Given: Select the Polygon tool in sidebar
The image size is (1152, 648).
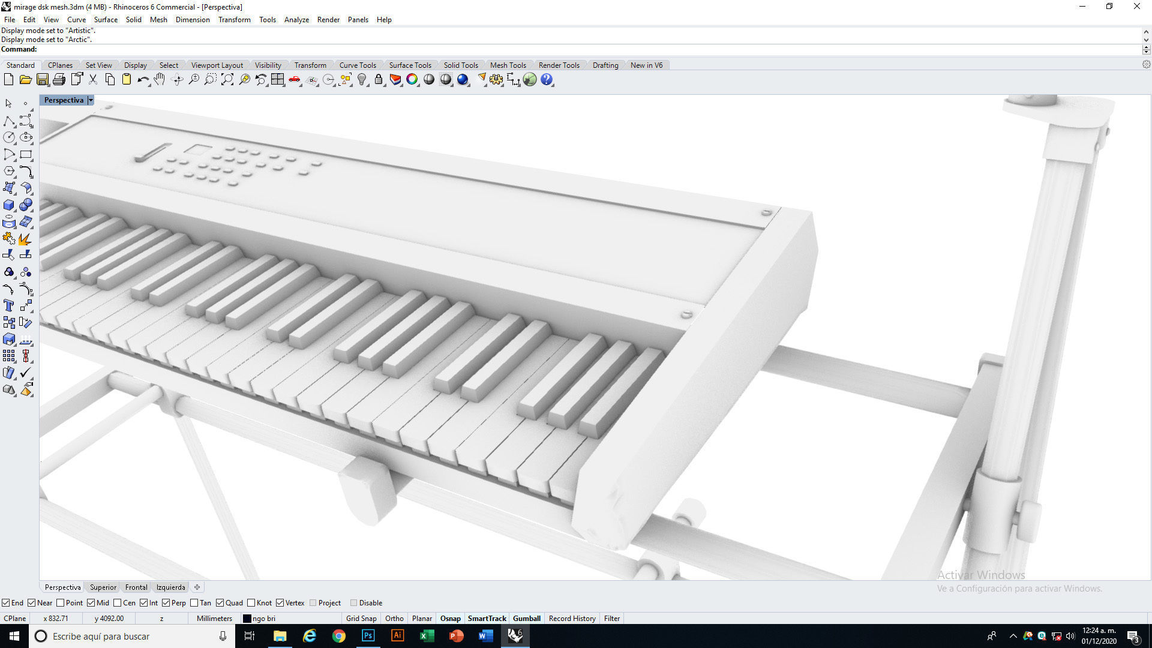Looking at the screenshot, I should pos(9,171).
